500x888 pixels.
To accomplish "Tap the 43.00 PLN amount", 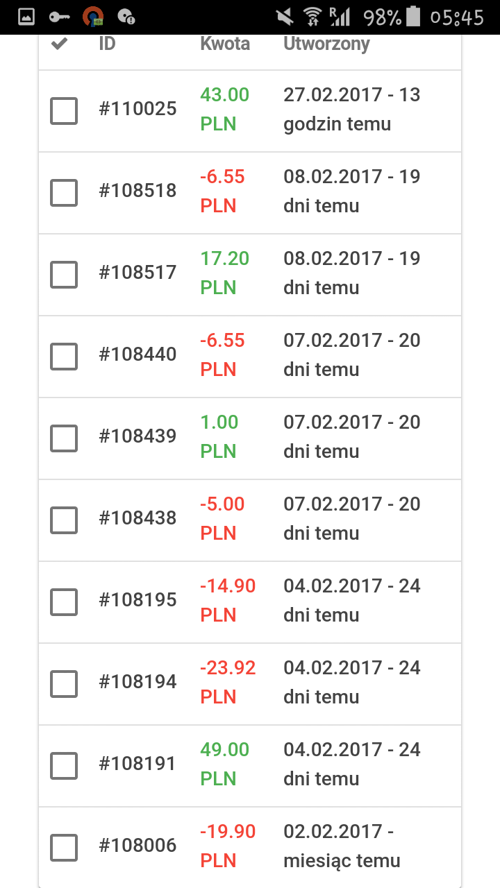I will click(x=224, y=109).
